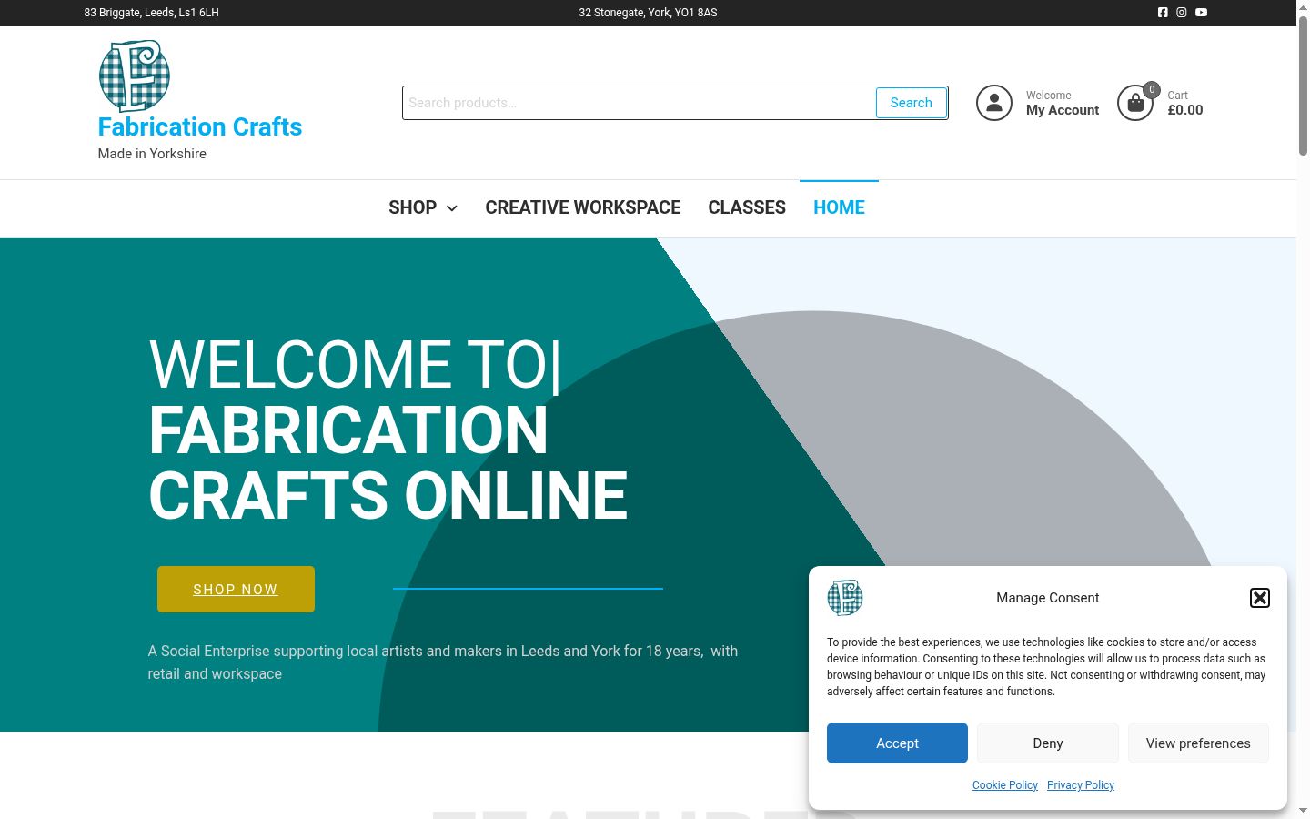
Task: Click the Made in Yorkshire tagline
Action: click(152, 154)
